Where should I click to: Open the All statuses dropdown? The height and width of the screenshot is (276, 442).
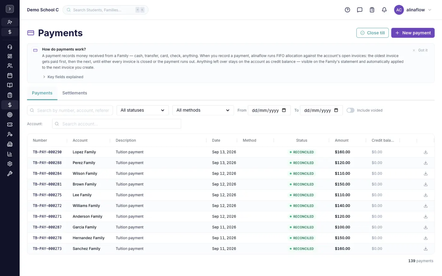(143, 110)
